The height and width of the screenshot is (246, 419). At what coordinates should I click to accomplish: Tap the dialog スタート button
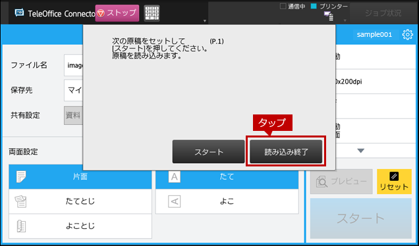[x=208, y=151]
